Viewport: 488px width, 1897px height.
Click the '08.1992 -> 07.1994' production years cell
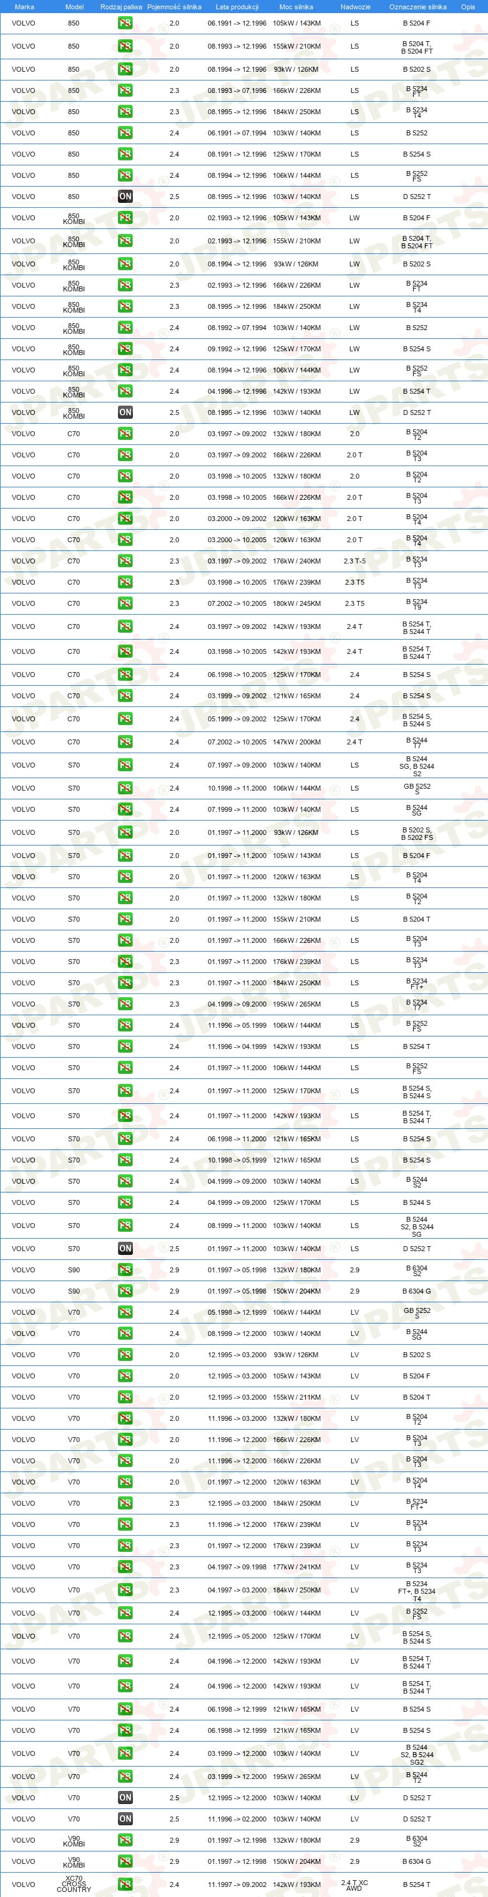237,328
